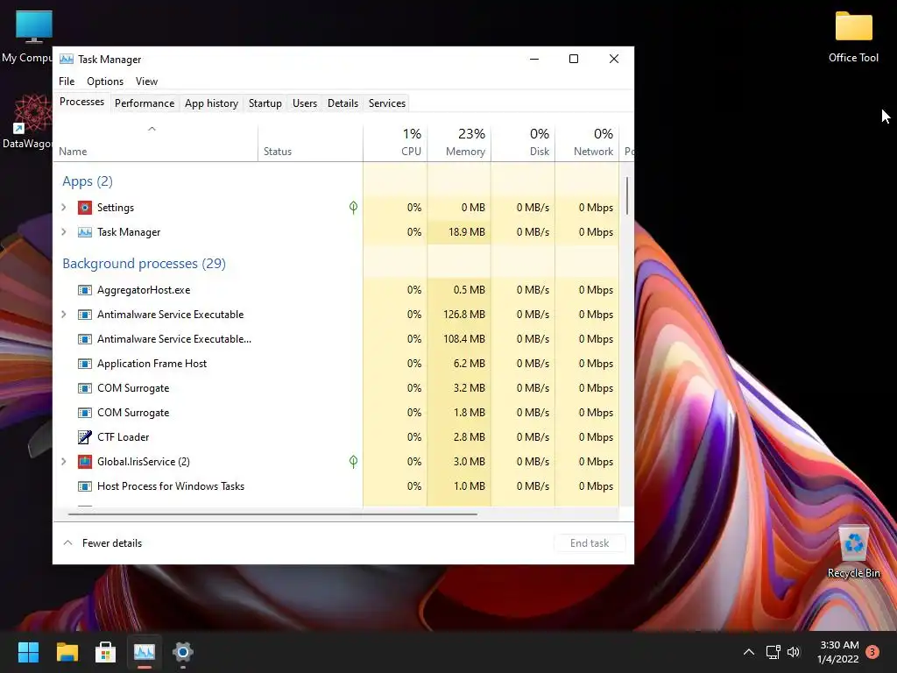Collapse view with Fewer details chevron
Screen dimensions: 897x673
[x=67, y=543]
